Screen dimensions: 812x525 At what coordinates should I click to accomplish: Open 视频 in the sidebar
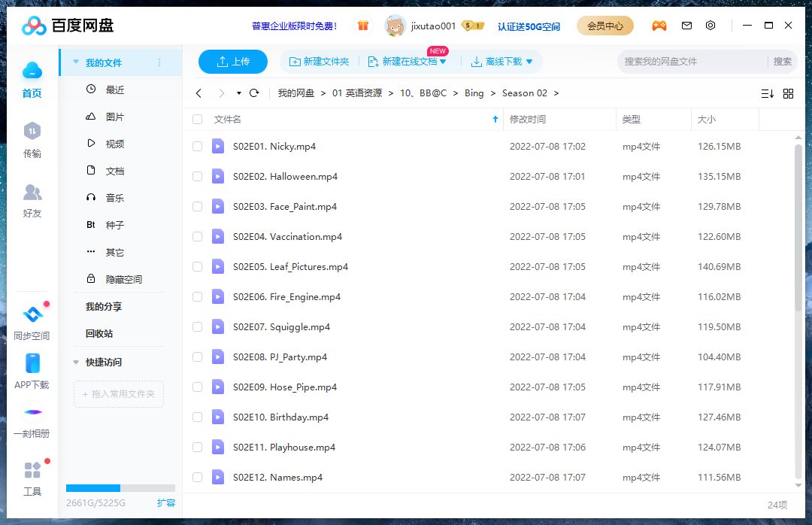(114, 144)
